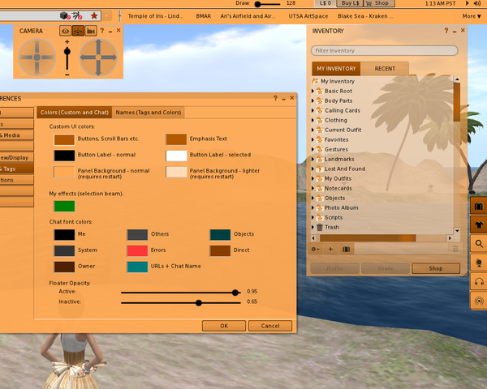Click the volume speaker icon in top bar
This screenshot has width=487, height=389.
tap(478, 3)
